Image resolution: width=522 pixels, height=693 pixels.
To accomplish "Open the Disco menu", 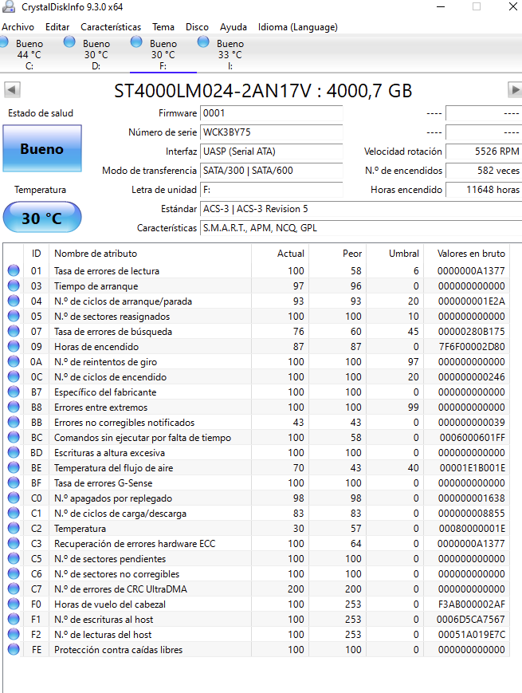I will pos(197,27).
